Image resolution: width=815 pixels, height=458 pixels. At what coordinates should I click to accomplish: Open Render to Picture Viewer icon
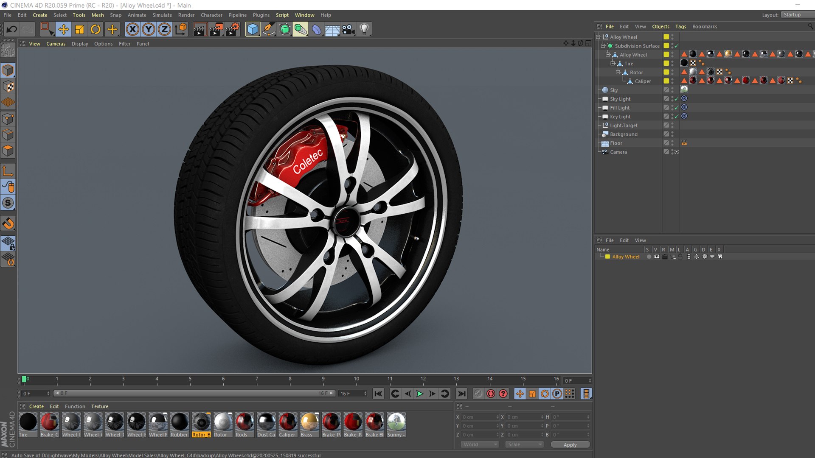[x=216, y=29]
